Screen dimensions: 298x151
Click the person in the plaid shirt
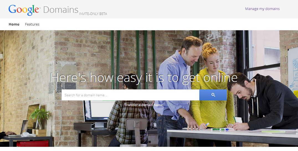point(129,112)
